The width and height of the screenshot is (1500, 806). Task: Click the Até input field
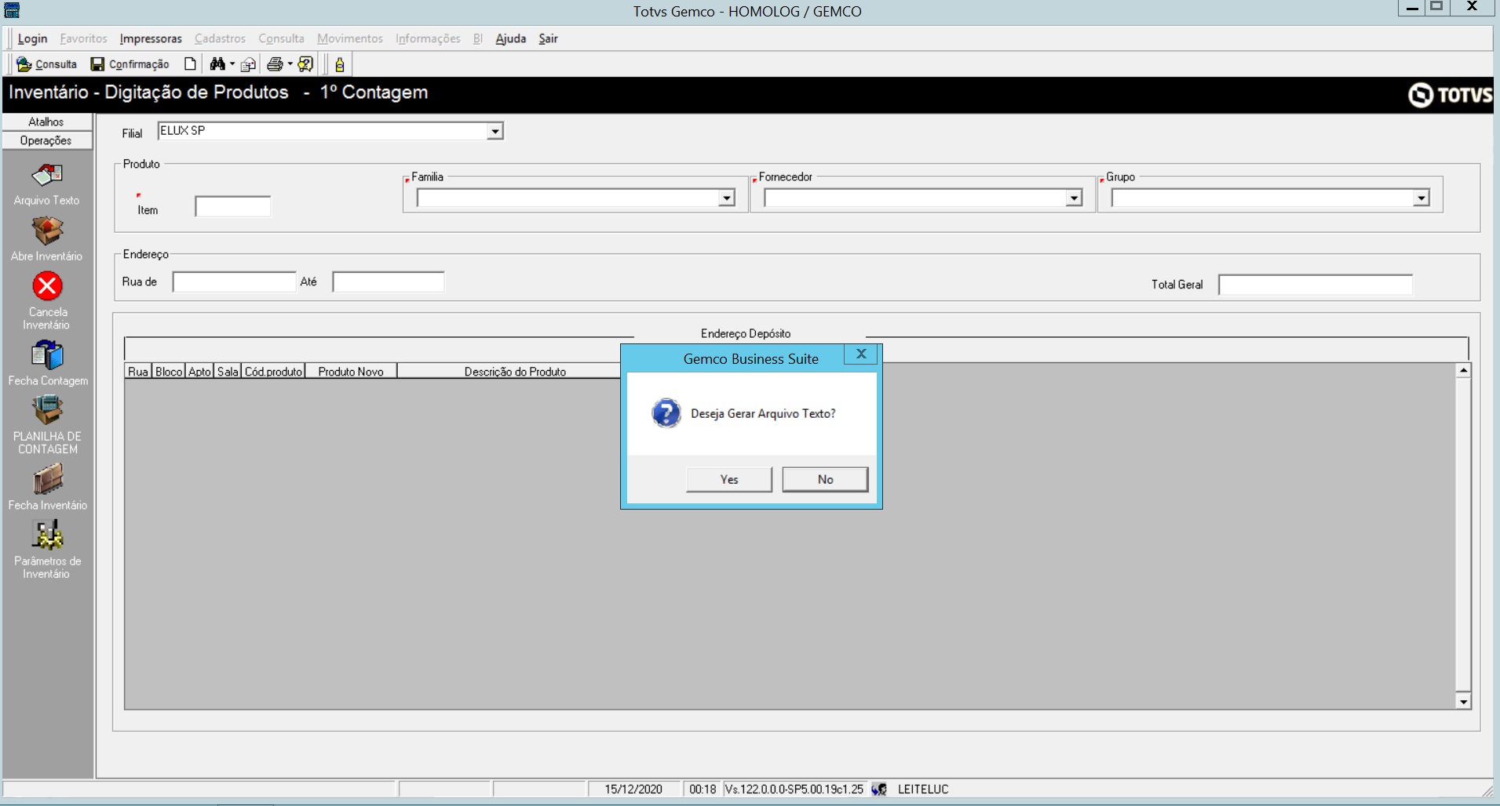[389, 282]
